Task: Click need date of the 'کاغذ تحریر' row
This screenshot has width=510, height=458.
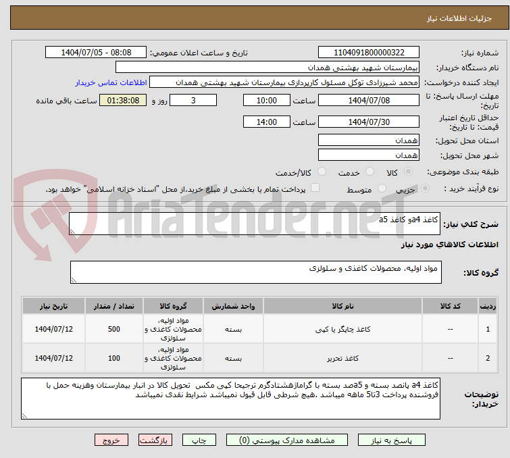Action: coord(53,358)
